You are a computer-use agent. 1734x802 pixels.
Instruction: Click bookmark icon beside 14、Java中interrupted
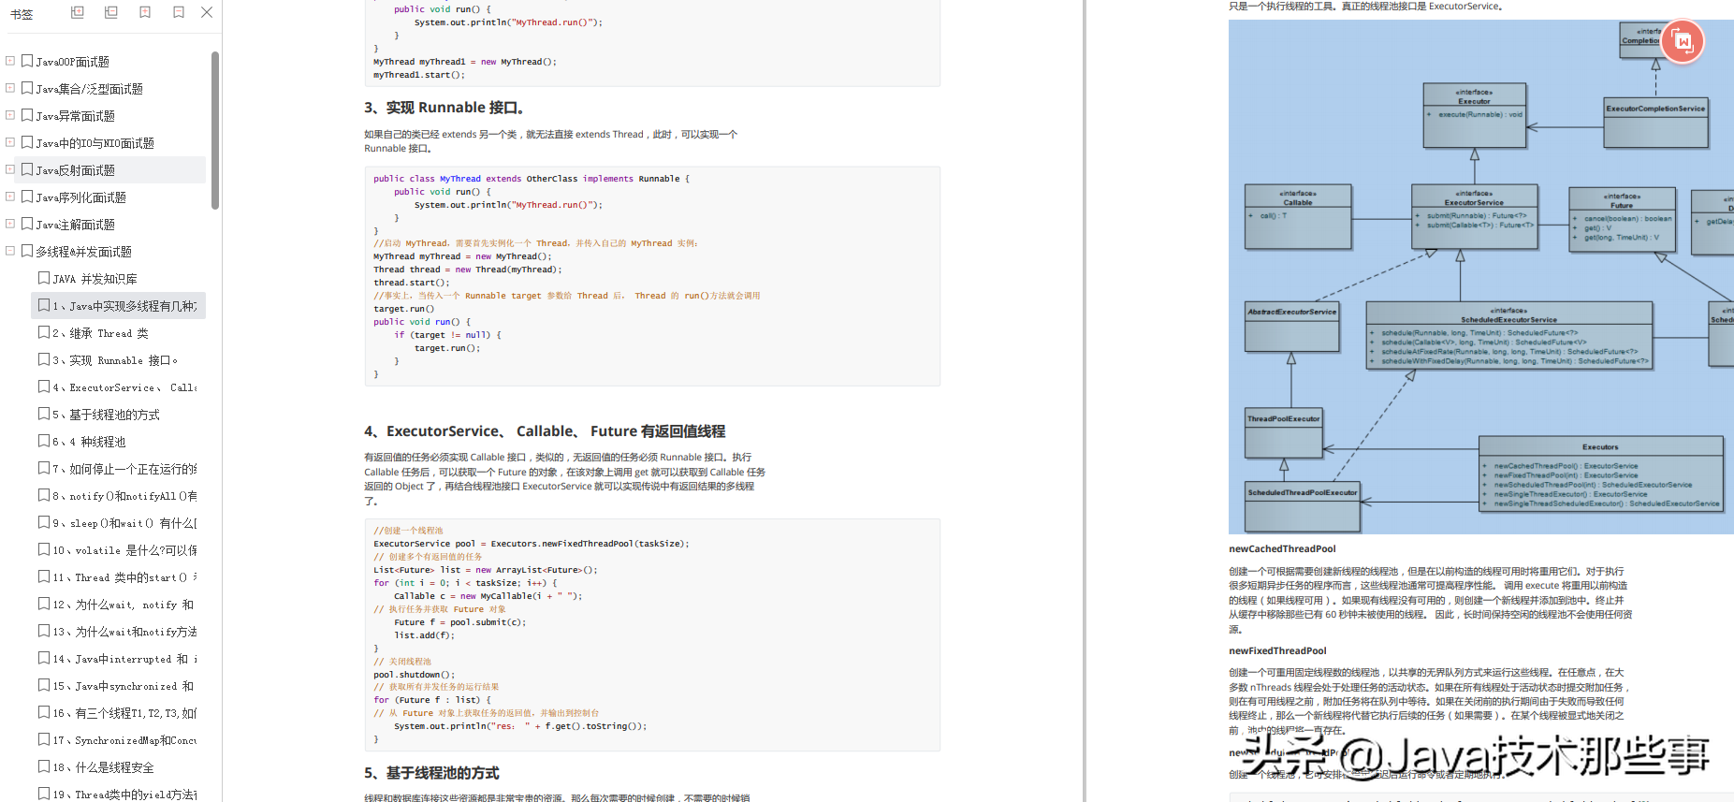[x=44, y=658]
